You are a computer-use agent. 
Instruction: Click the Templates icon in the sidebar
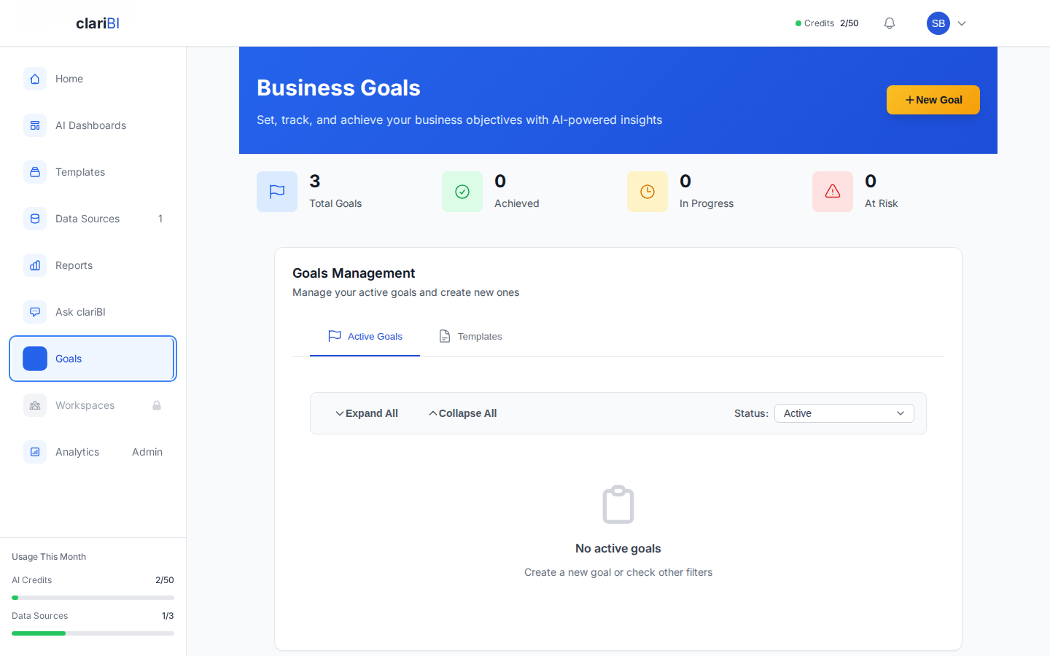[x=34, y=172]
